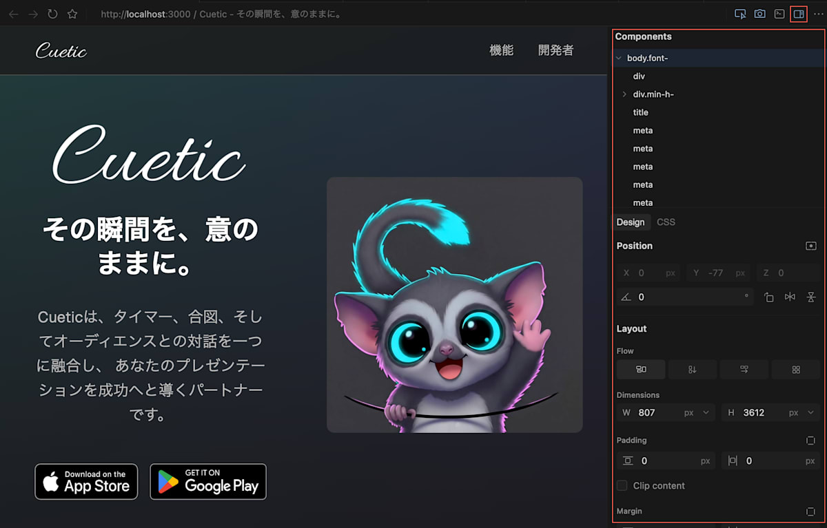Open the 開発者 navigation link
827x528 pixels.
point(555,50)
